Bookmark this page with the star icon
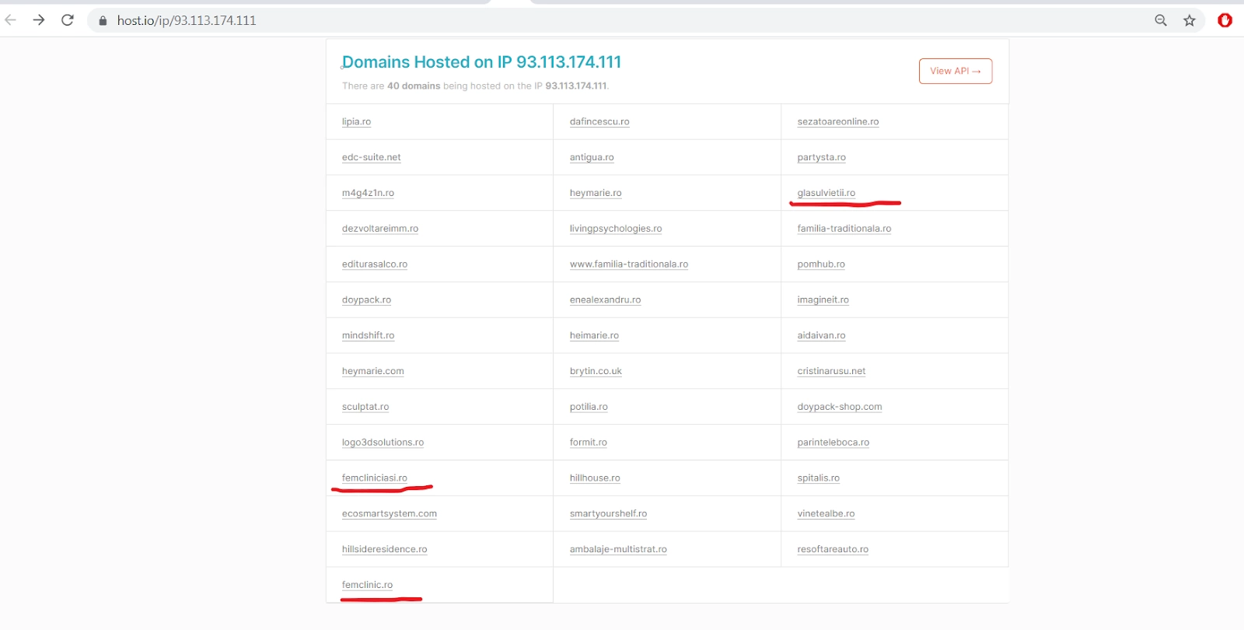This screenshot has height=630, width=1244. (x=1190, y=21)
